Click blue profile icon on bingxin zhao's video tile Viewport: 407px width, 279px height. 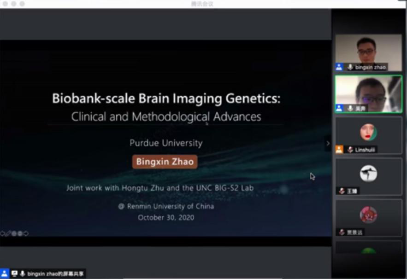(x=339, y=67)
